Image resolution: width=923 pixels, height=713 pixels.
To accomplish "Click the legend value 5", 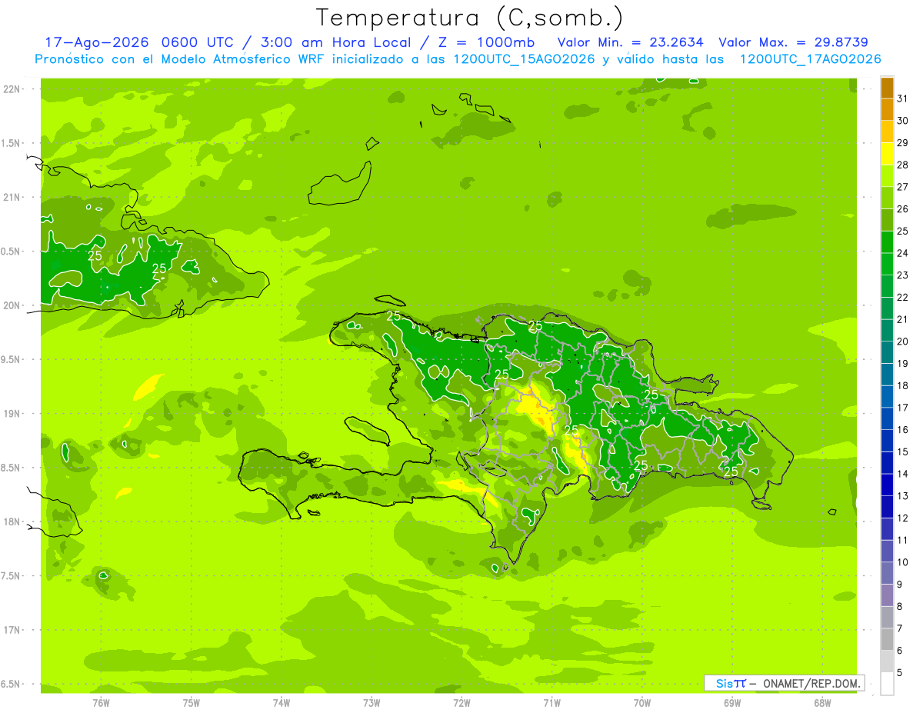I will pyautogui.click(x=900, y=673).
